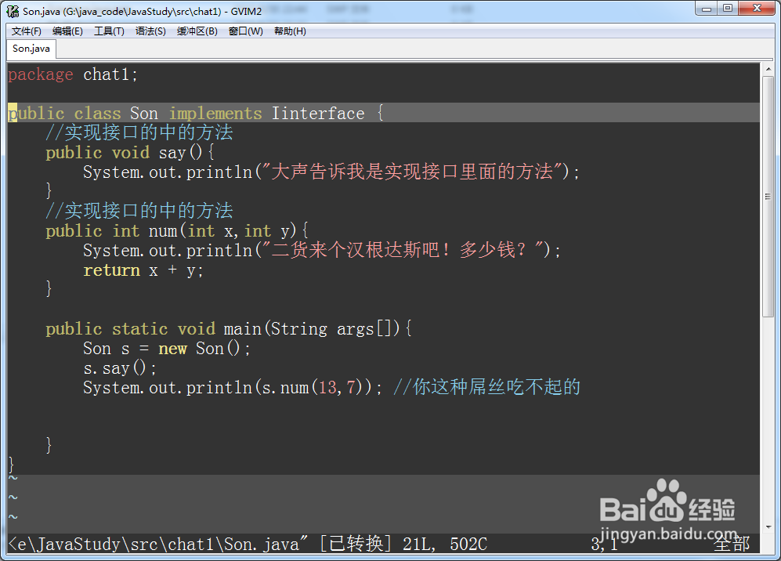Minimize the GVIM2 window

point(707,9)
